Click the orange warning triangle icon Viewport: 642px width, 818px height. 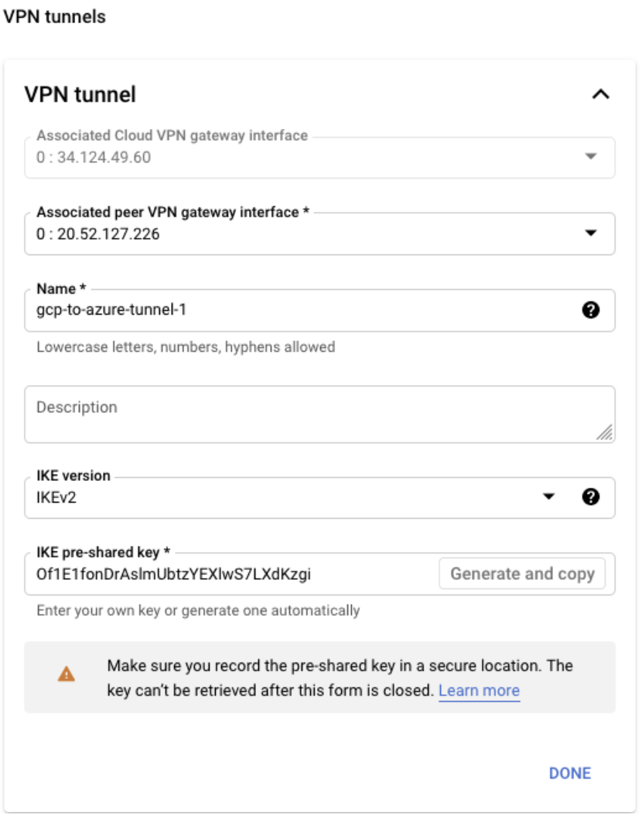click(67, 675)
